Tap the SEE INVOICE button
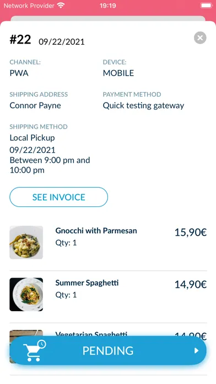The width and height of the screenshot is (216, 384). (59, 197)
